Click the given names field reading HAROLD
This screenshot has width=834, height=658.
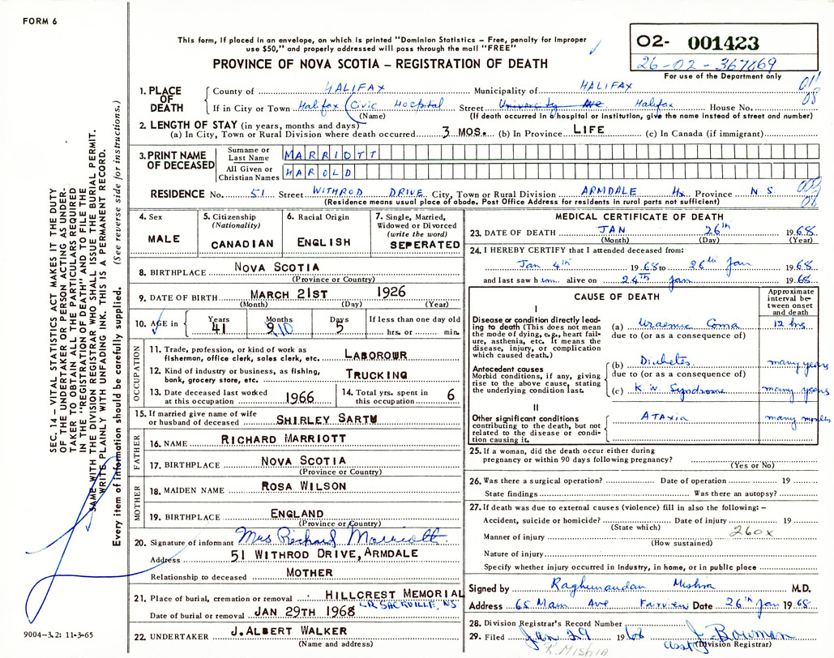tap(317, 172)
